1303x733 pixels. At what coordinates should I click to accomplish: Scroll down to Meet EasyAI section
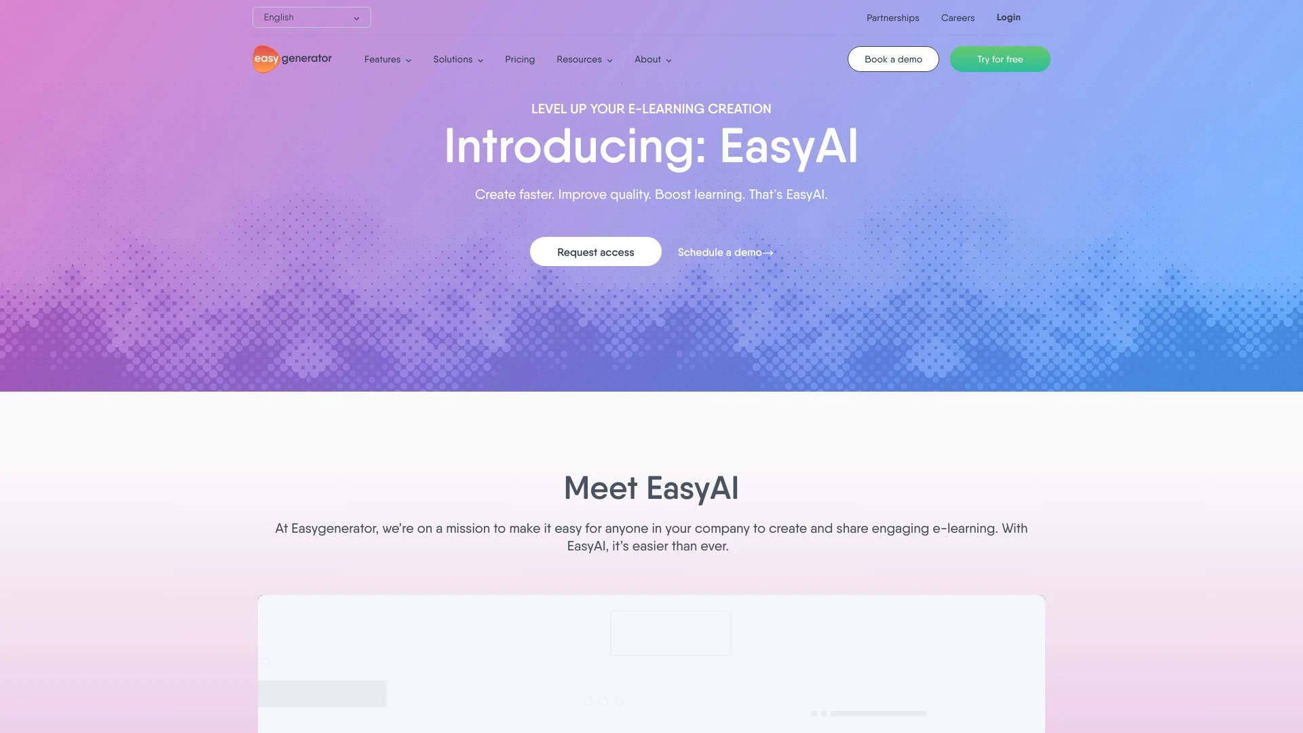point(651,485)
